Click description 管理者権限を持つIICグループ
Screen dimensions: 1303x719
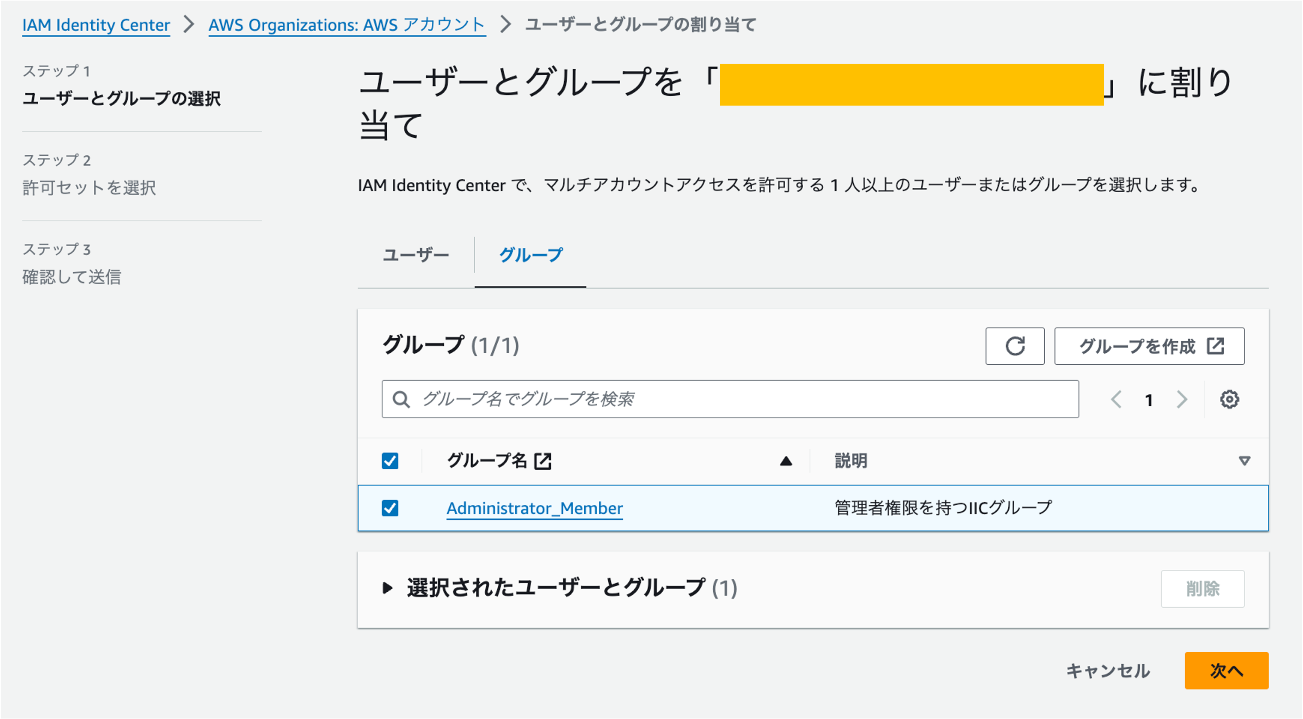pos(943,508)
